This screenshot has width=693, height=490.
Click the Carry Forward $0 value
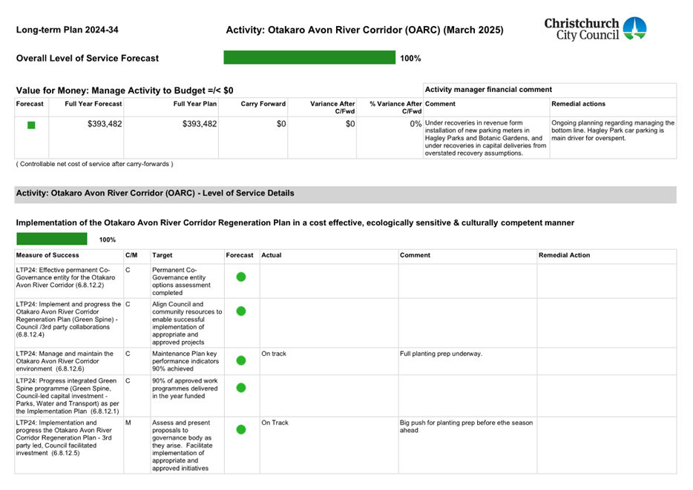(281, 124)
